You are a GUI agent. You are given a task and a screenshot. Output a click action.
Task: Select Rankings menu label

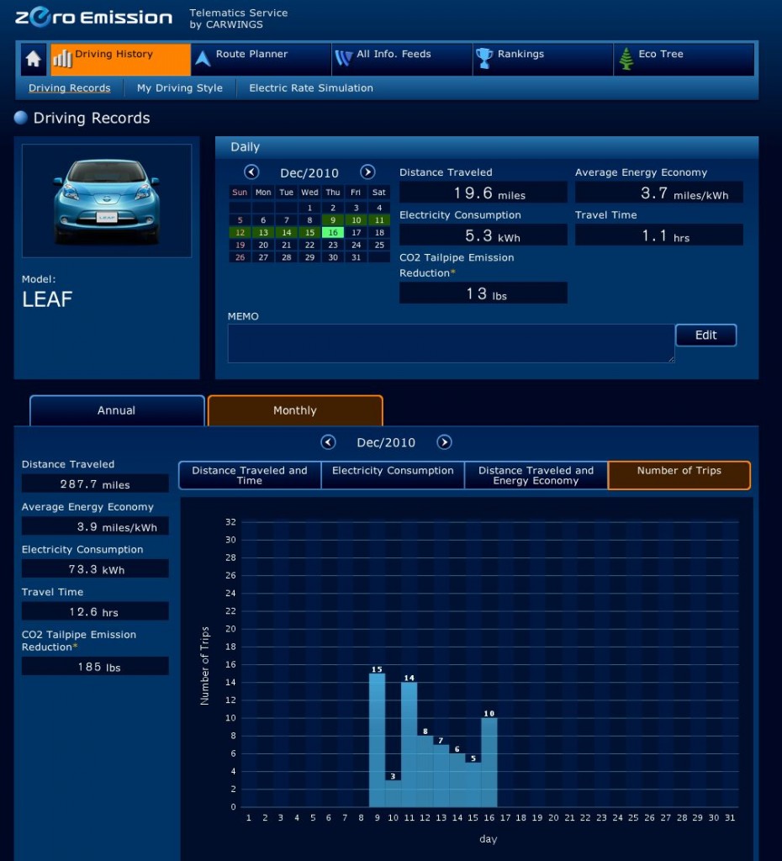tap(520, 54)
